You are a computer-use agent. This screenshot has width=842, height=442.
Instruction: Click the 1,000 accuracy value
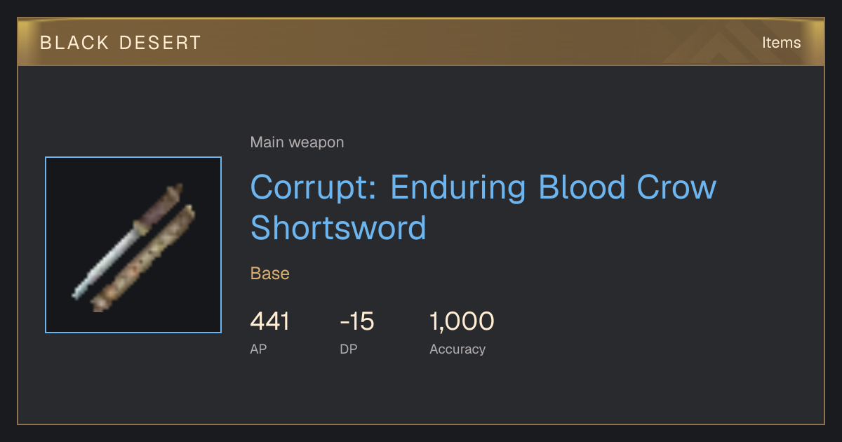coord(462,321)
